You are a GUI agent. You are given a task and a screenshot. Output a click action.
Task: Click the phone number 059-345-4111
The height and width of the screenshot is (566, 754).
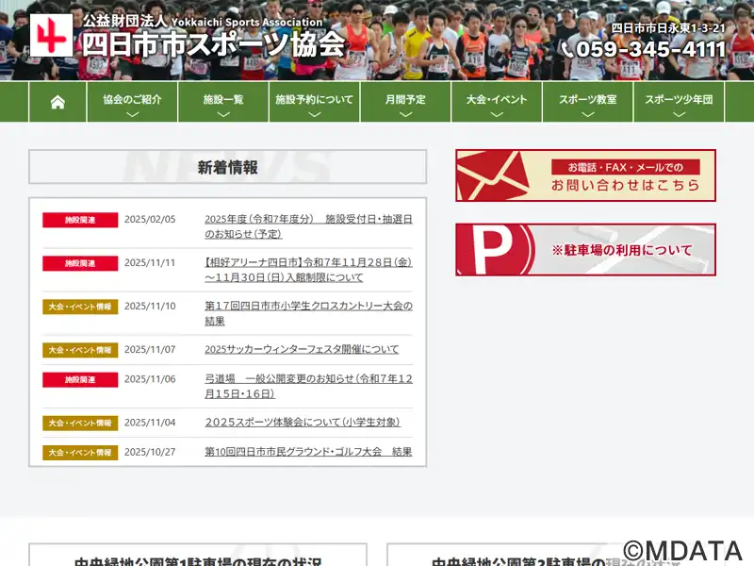(x=650, y=50)
